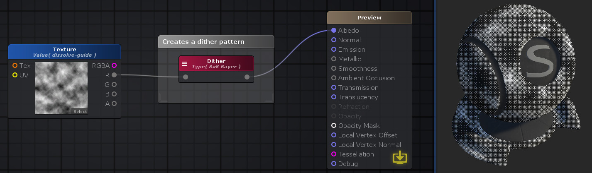
Task: Click the yellow update shader icon
Action: tap(400, 158)
